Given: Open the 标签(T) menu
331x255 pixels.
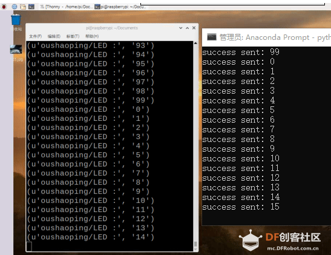Looking at the screenshot, I should point(73,36).
